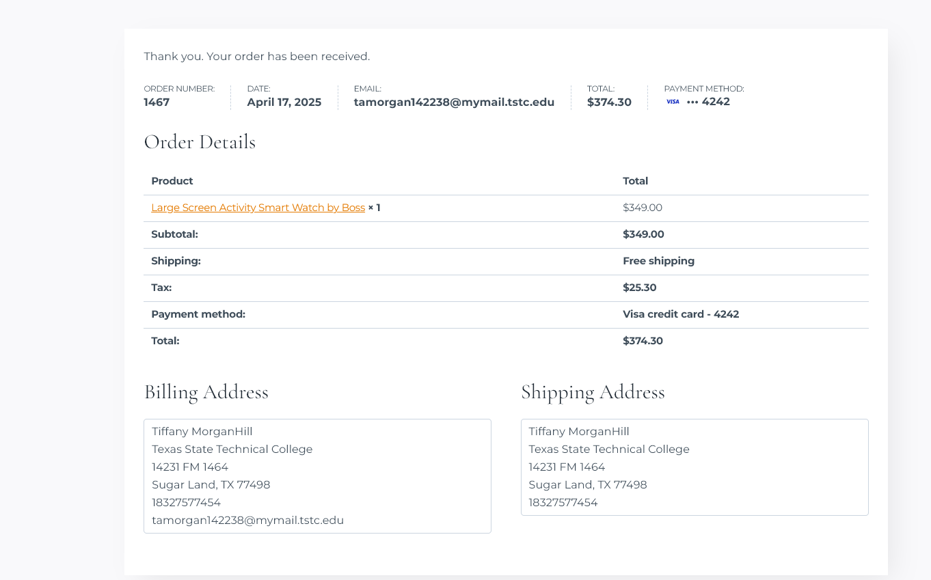Click Visa credit card - 4242 value

pyautogui.click(x=681, y=314)
